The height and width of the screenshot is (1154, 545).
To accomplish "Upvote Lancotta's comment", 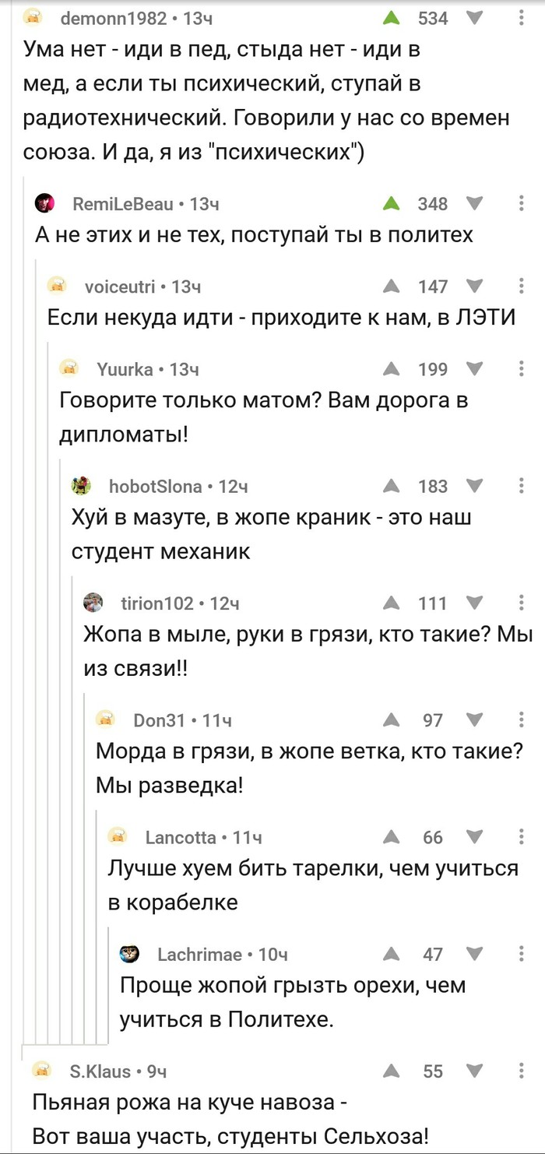I will coord(392,837).
